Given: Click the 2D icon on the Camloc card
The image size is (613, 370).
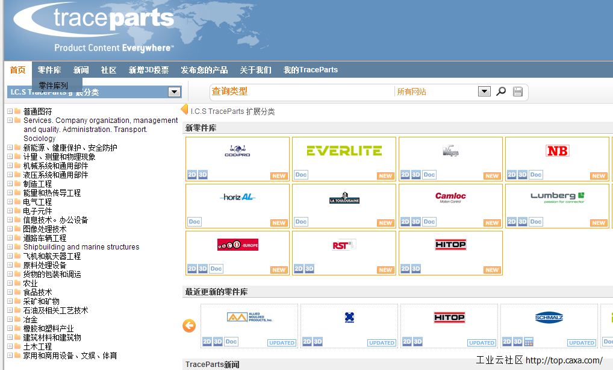Looking at the screenshot, I should tap(405, 222).
